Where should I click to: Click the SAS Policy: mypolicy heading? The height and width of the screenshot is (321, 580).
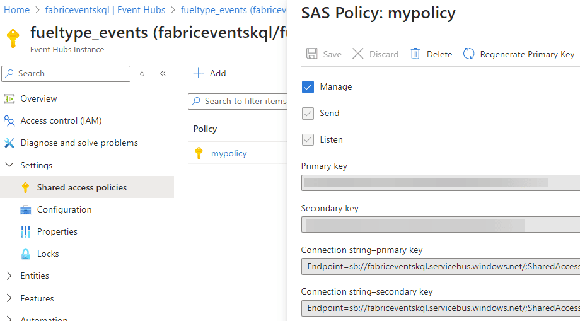(378, 13)
